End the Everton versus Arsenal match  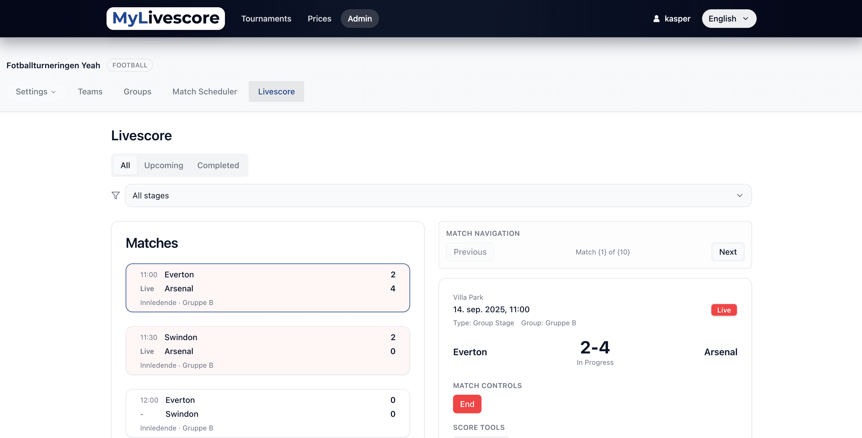click(467, 404)
